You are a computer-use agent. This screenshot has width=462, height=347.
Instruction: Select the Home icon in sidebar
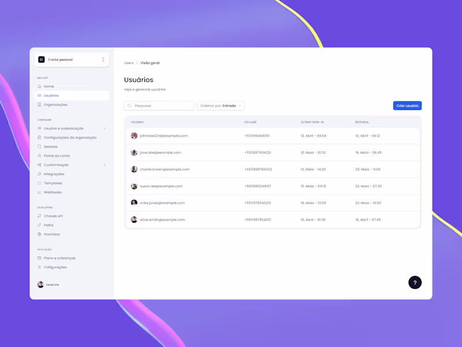(x=40, y=86)
